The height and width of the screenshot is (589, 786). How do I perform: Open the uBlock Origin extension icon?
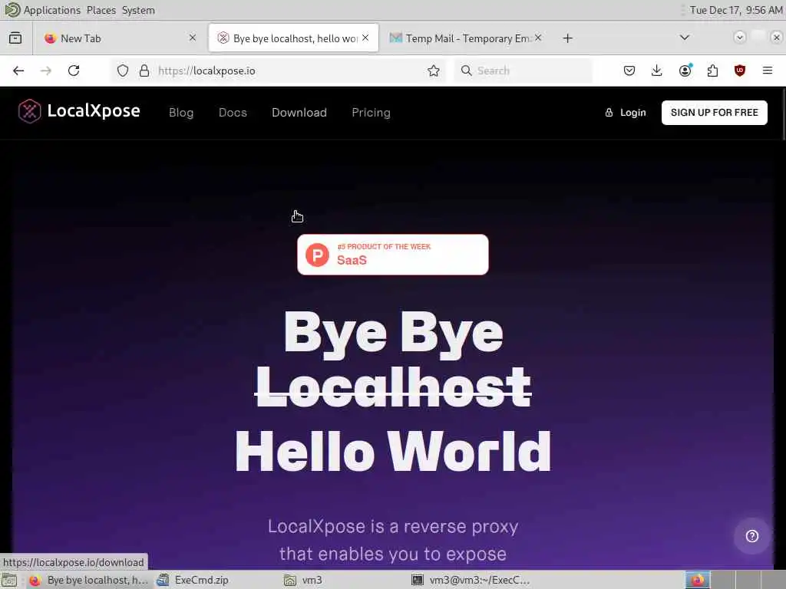740,71
